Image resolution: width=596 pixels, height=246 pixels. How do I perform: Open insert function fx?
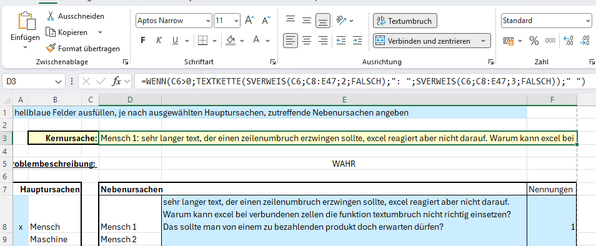pos(117,81)
